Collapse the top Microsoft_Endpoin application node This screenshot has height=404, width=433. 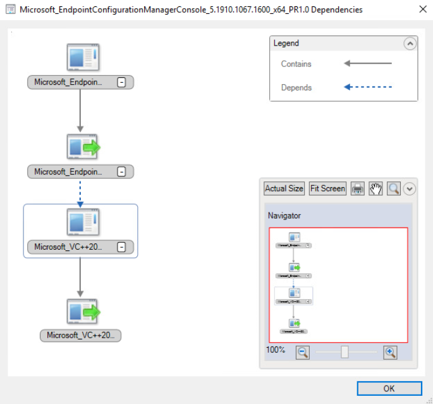click(x=121, y=82)
